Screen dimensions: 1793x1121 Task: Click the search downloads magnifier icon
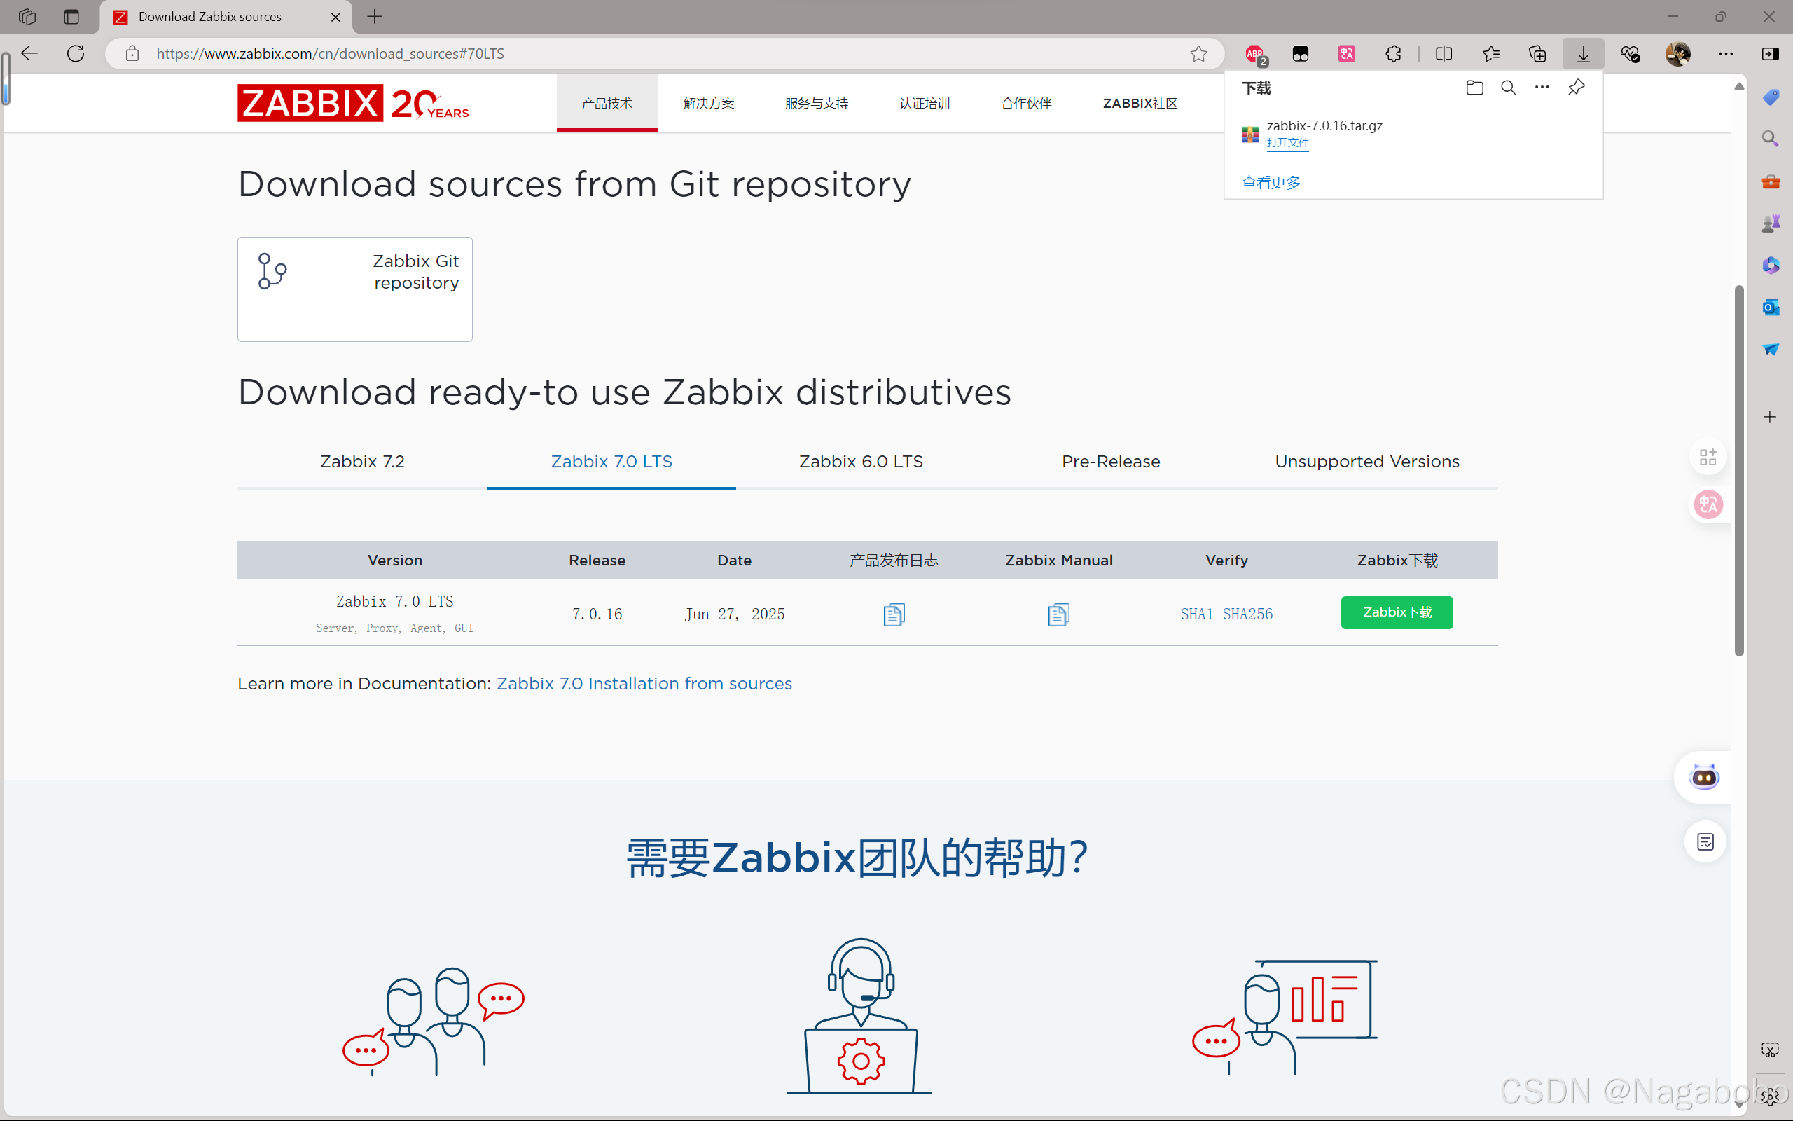click(1508, 88)
